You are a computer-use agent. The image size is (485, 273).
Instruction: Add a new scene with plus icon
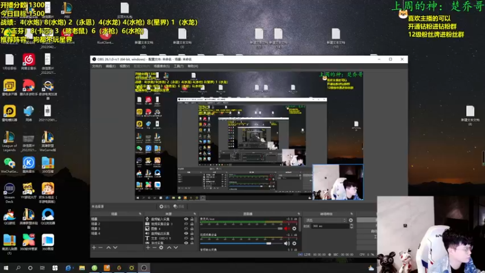(94, 248)
